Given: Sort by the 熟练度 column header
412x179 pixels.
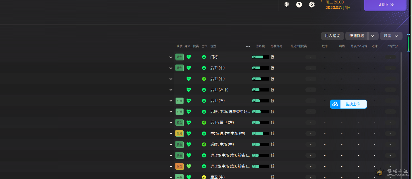Looking at the screenshot, I should pyautogui.click(x=260, y=46).
